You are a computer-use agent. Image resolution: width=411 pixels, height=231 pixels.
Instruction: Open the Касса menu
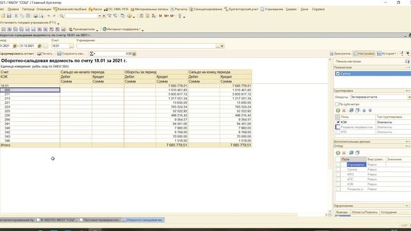pyautogui.click(x=96, y=9)
